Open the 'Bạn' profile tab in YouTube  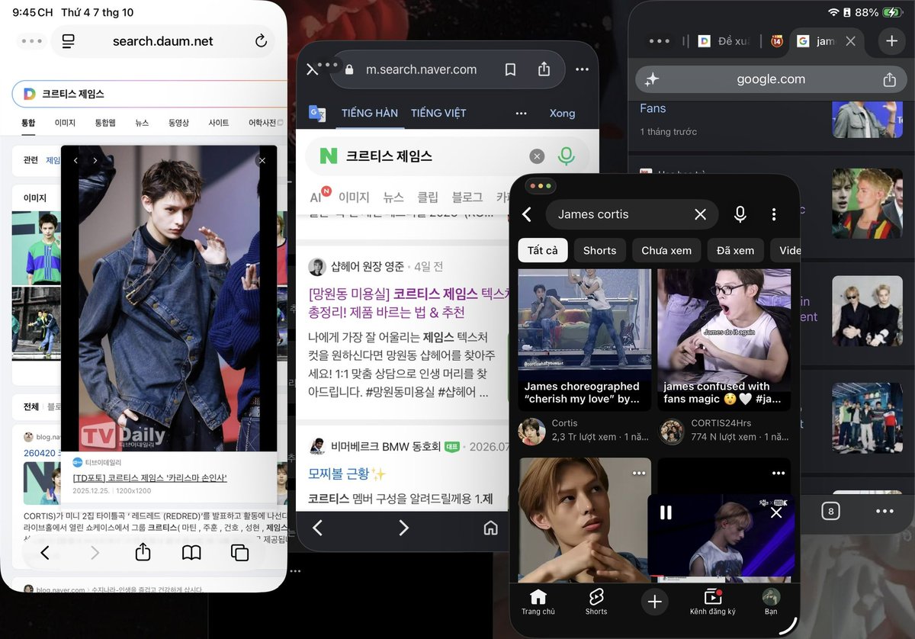point(771,602)
